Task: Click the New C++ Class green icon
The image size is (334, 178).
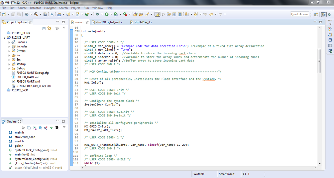Action: click(x=87, y=14)
